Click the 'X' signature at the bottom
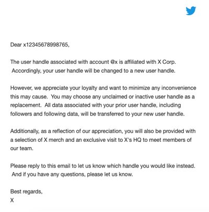The width and height of the screenshot is (209, 212). pyautogui.click(x=12, y=200)
